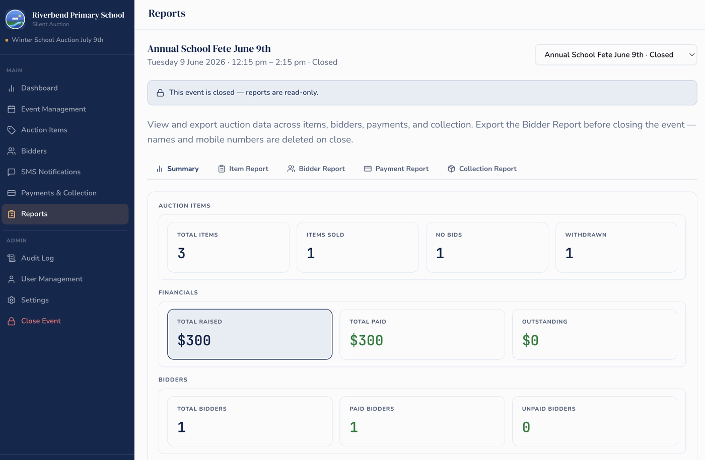Click the Withdrawn card
The image size is (705, 460).
click(616, 247)
